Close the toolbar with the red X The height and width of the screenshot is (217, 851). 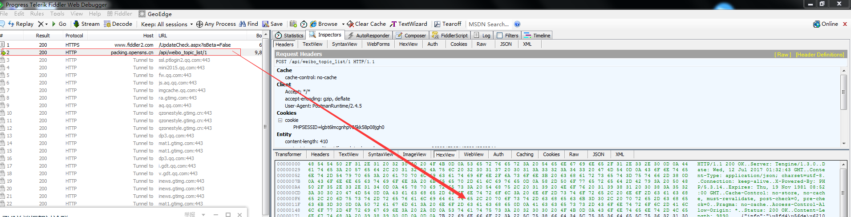coord(845,24)
